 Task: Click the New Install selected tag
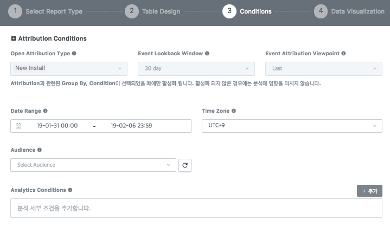click(x=30, y=68)
